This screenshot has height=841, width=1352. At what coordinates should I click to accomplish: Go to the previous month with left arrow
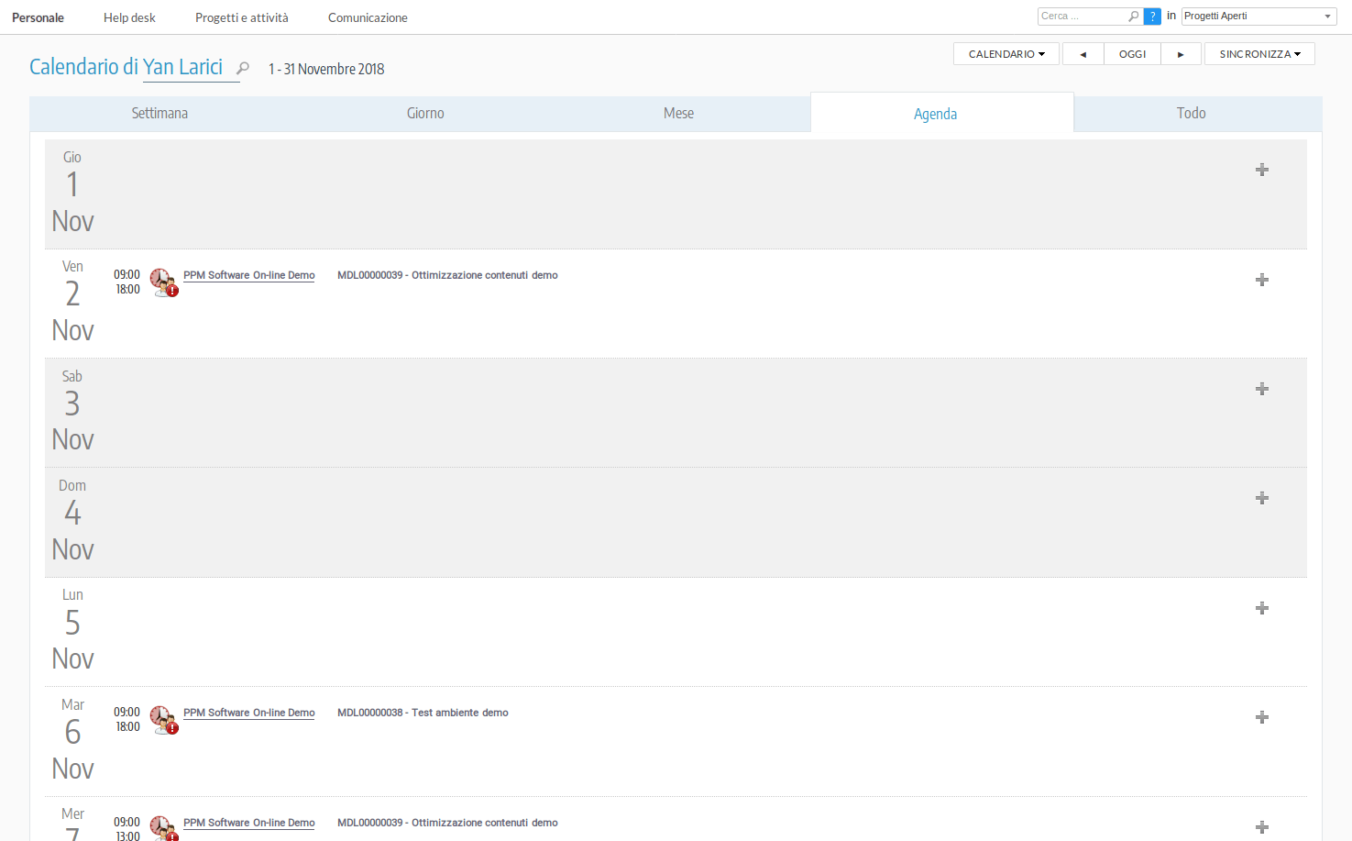pyautogui.click(x=1083, y=54)
